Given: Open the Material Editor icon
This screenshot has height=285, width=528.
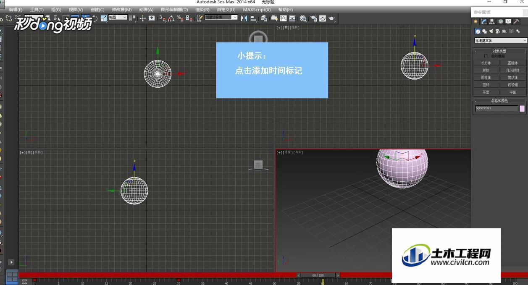Looking at the screenshot, I should pos(303,18).
